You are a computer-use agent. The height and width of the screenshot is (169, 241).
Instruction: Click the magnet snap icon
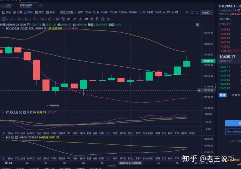(86, 19)
